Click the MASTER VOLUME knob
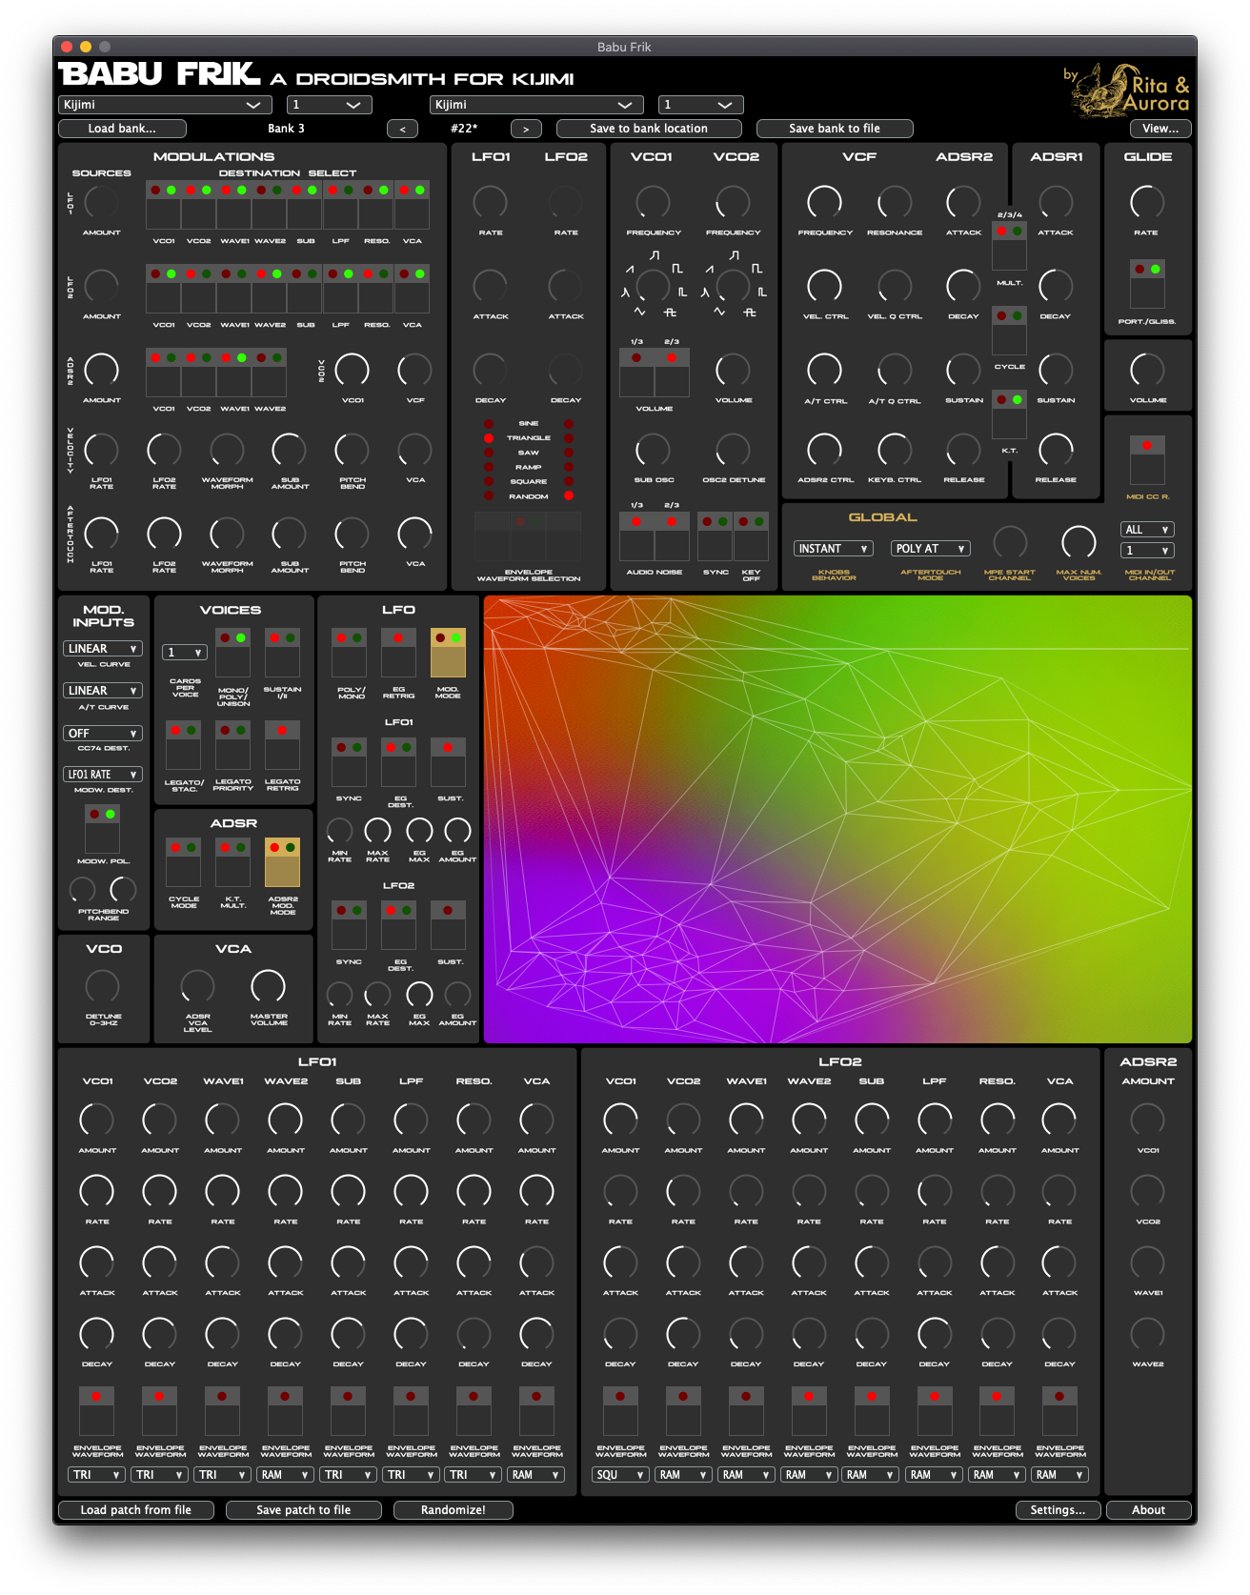This screenshot has height=1595, width=1250. coord(268,987)
